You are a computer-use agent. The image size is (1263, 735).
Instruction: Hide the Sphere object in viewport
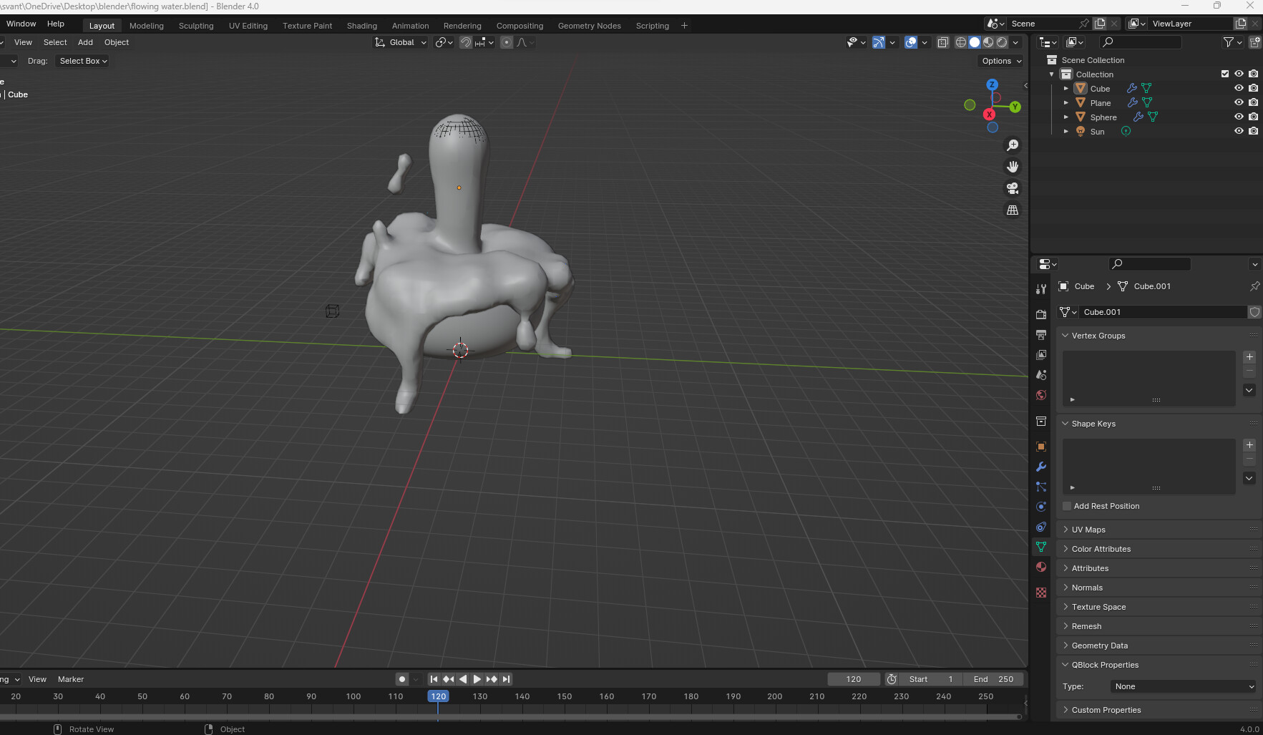tap(1239, 117)
